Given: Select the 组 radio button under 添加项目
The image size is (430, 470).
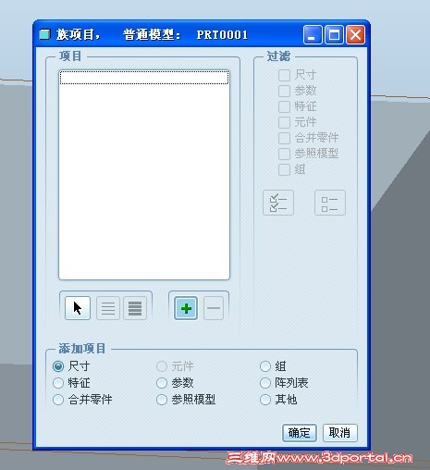Looking at the screenshot, I should [x=265, y=366].
